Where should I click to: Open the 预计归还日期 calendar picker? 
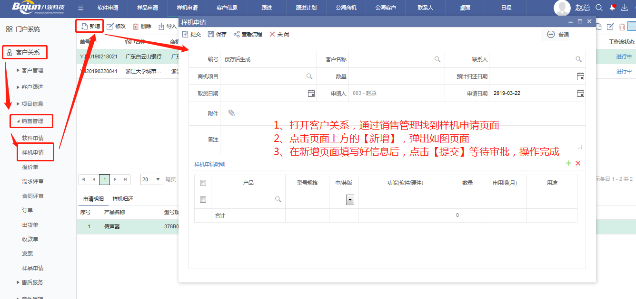(580, 76)
